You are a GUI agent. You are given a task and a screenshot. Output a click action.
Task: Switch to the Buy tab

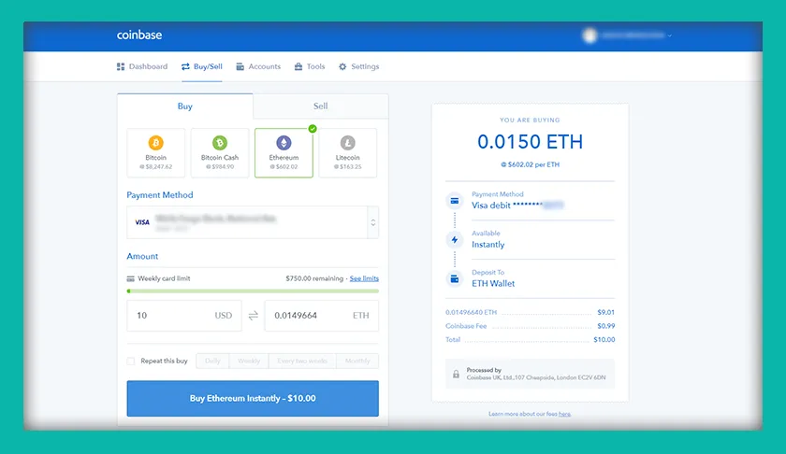[185, 106]
